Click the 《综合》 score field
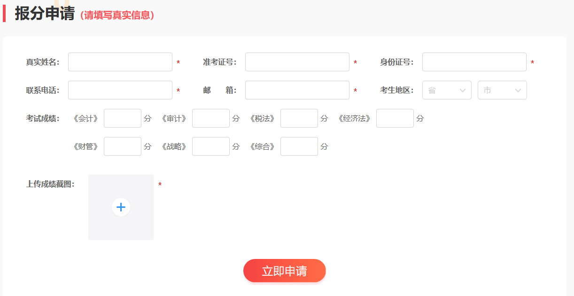Image resolution: width=574 pixels, height=296 pixels. coord(299,146)
